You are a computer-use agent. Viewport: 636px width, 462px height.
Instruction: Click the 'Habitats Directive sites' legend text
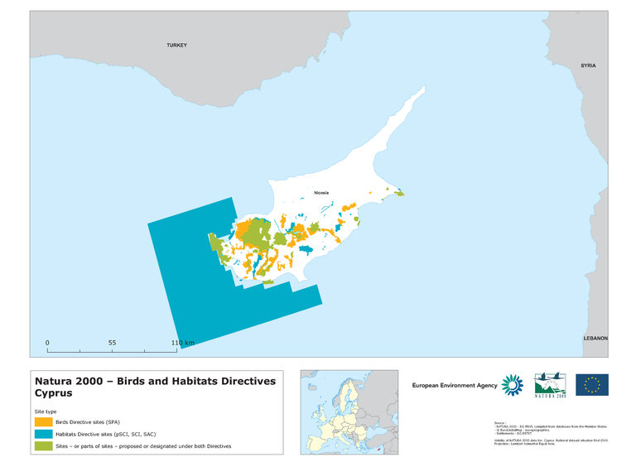point(97,434)
